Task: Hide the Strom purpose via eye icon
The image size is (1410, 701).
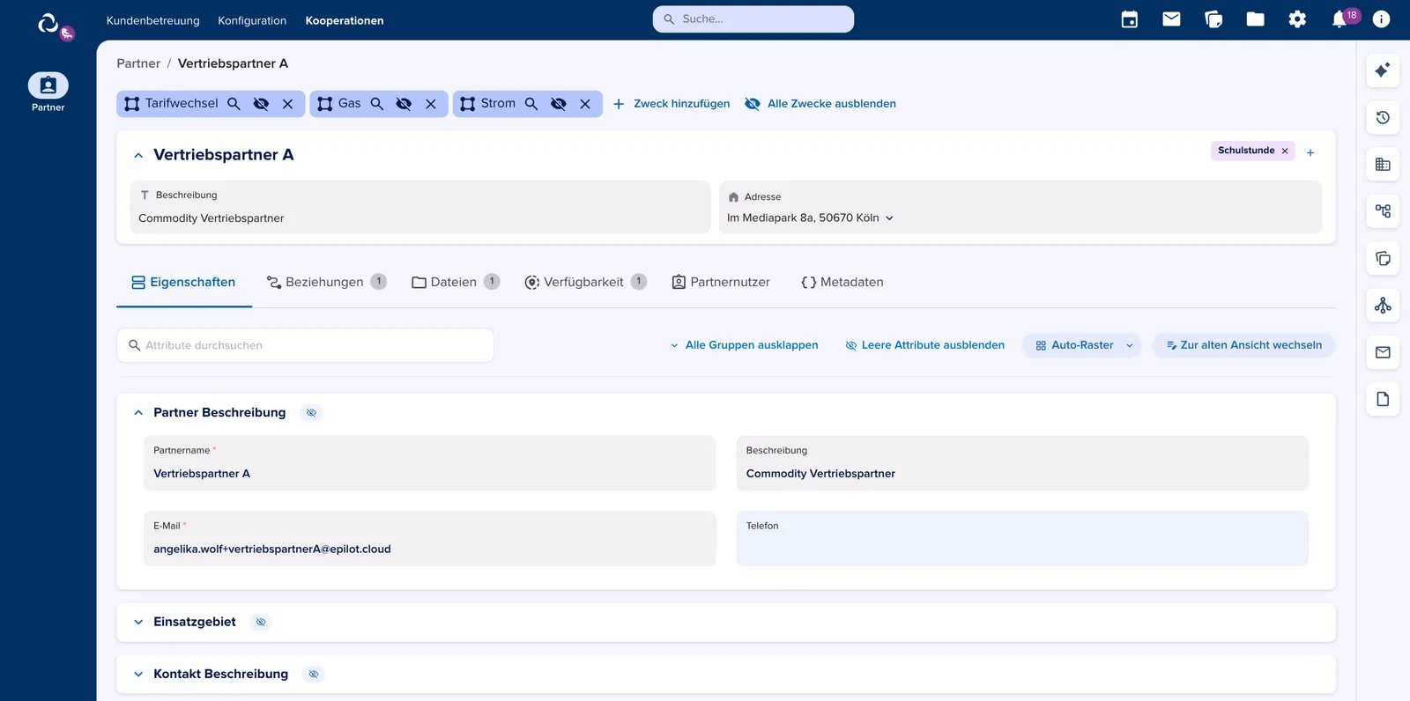Action: coord(559,104)
